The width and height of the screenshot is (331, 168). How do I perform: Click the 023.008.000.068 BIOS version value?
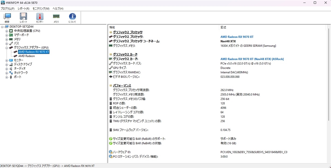pos(230,77)
